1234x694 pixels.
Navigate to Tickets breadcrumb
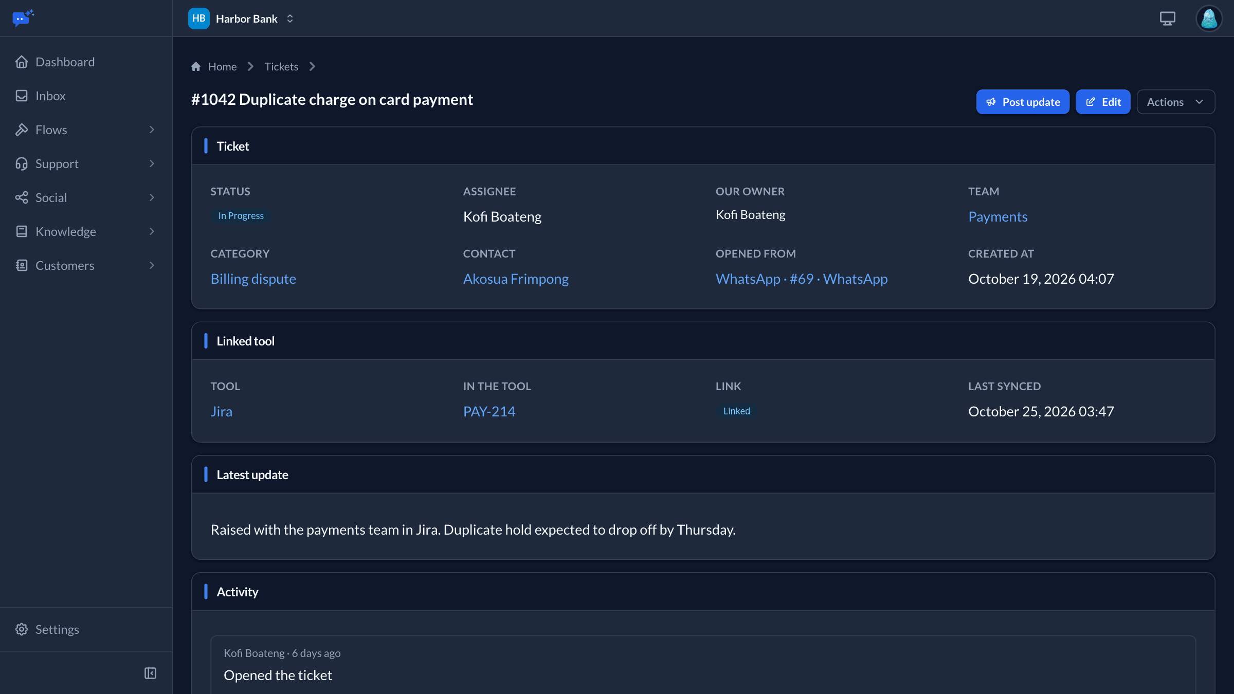[281, 66]
